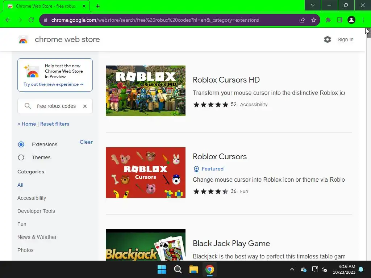
Task: Open the Roblox Cursors HD thumbnail
Action: (x=146, y=91)
